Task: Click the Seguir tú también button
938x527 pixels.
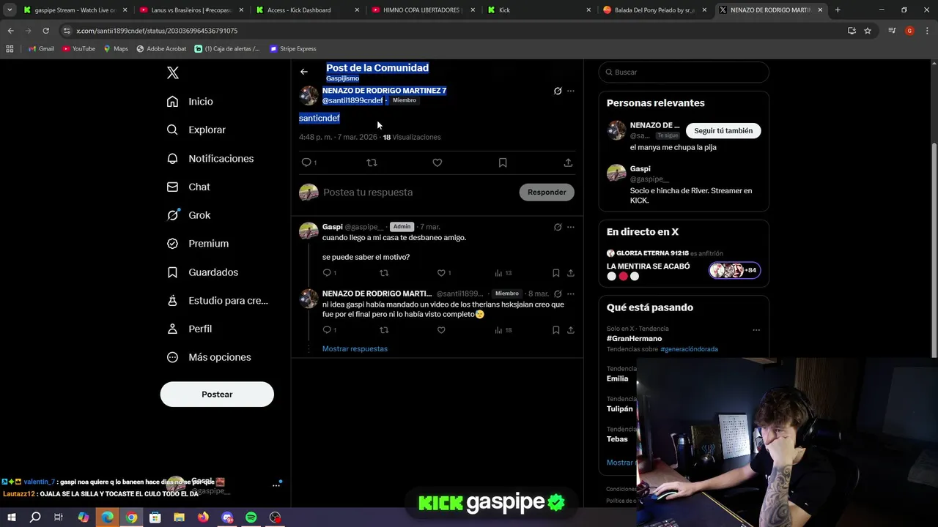Action: tap(723, 131)
